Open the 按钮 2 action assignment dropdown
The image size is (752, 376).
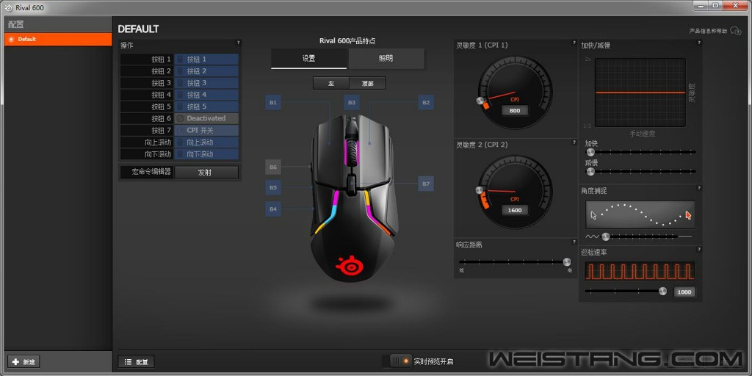pos(206,71)
